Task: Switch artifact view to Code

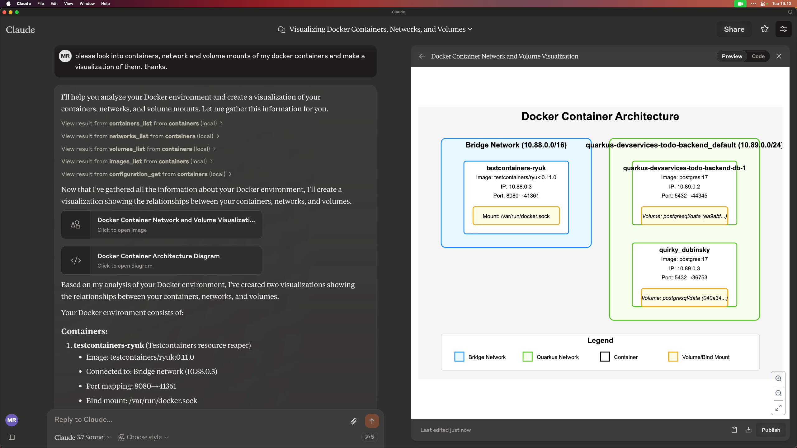Action: 758,56
